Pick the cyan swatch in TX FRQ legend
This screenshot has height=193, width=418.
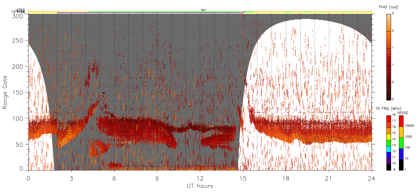tap(388, 149)
